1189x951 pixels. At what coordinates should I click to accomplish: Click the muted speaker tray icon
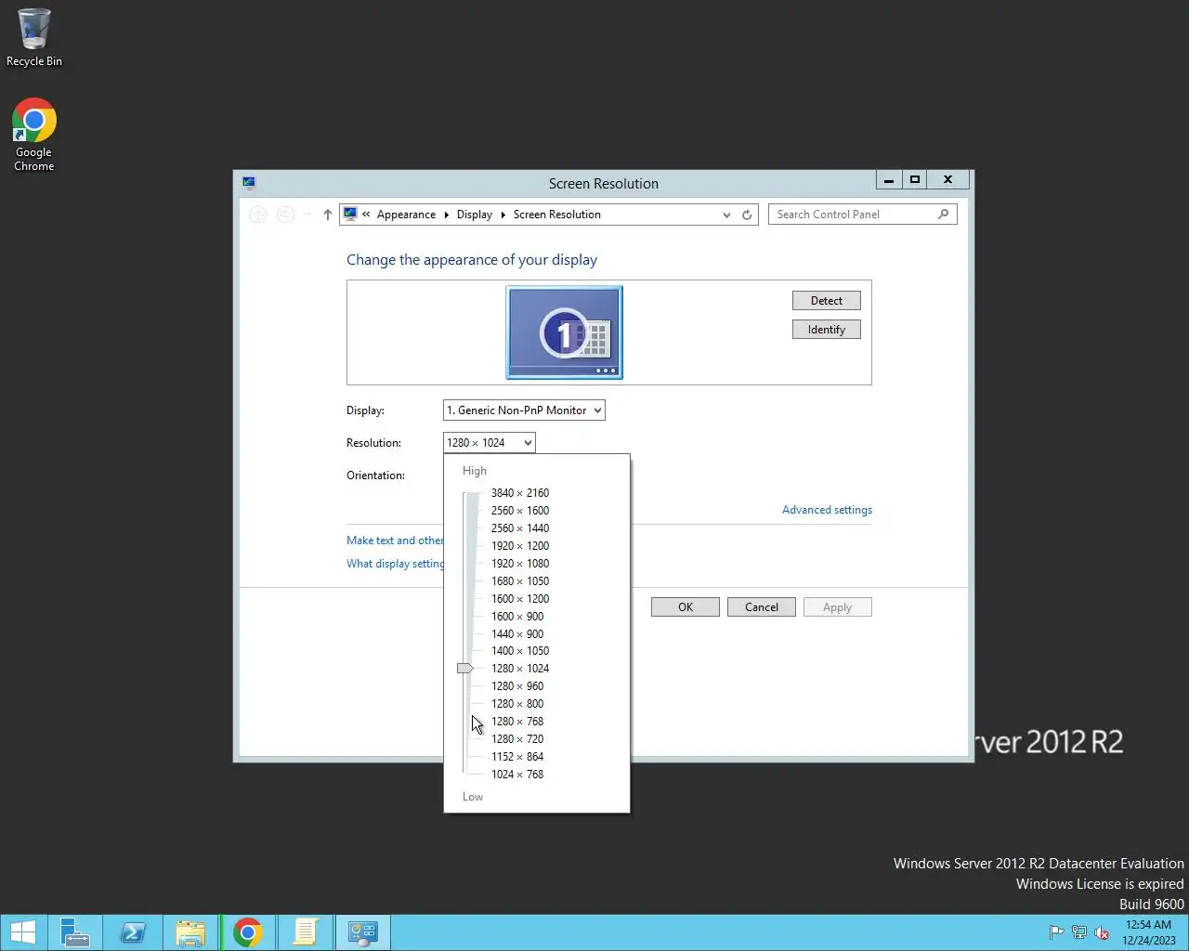1102,932
